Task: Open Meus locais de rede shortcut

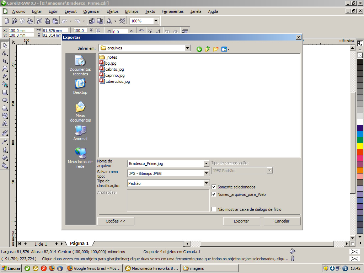Action: pyautogui.click(x=80, y=158)
